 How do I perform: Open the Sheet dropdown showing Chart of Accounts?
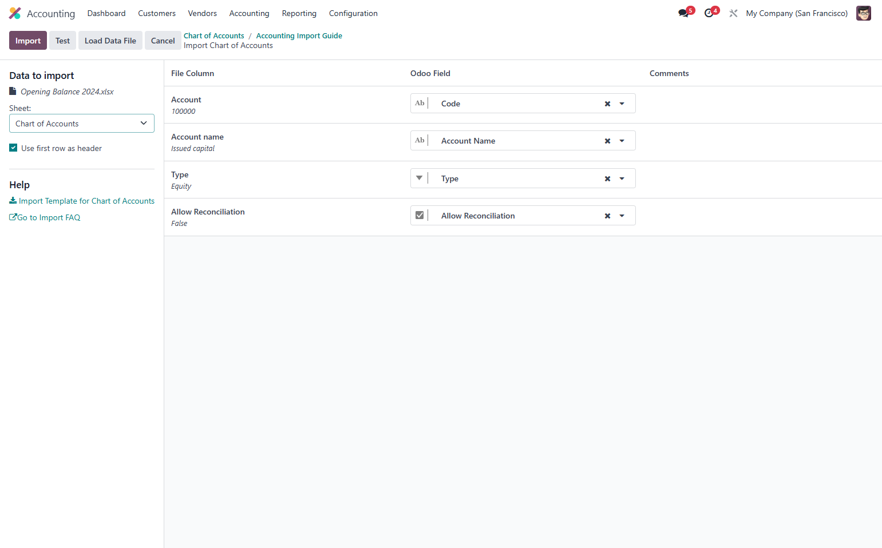click(82, 124)
